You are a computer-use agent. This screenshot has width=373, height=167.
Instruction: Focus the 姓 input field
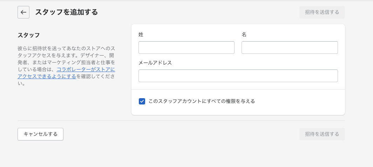tap(186, 48)
